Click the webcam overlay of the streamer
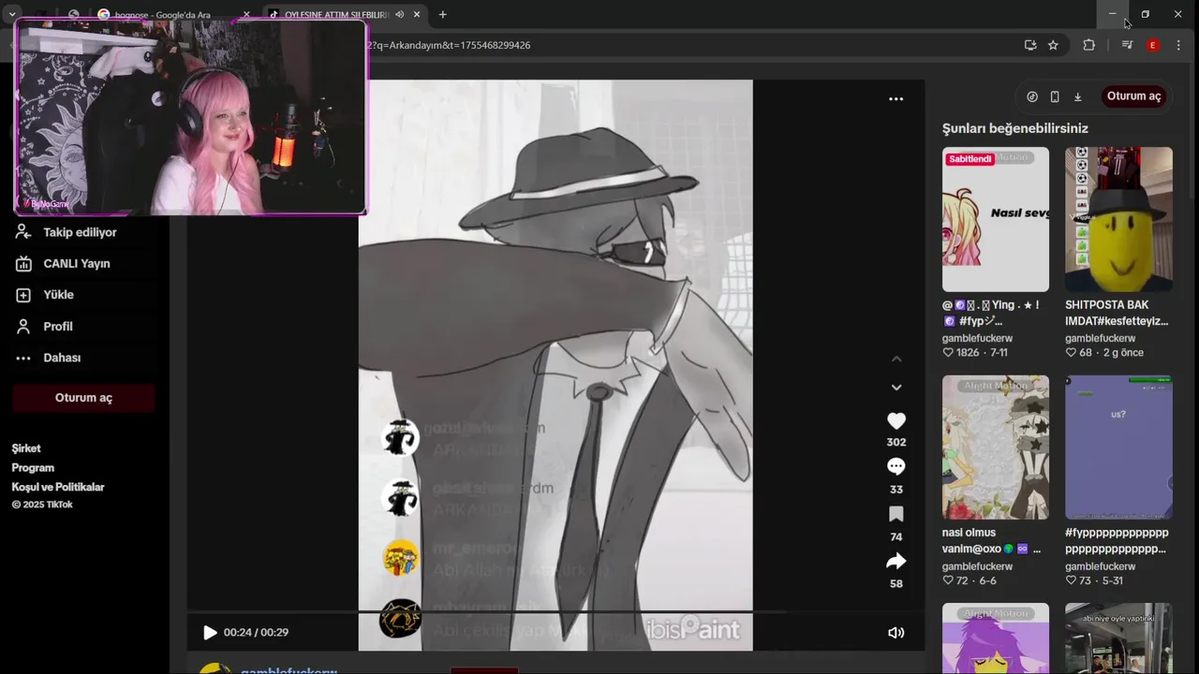The image size is (1199, 674). (191, 117)
